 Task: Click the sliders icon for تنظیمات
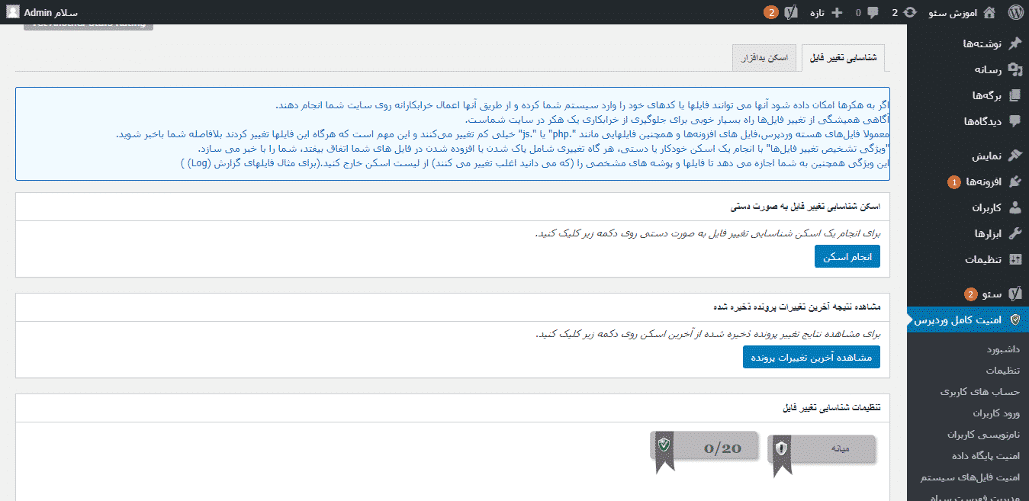[1015, 259]
